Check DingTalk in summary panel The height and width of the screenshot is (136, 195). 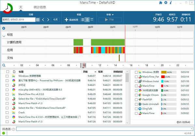[136, 109]
